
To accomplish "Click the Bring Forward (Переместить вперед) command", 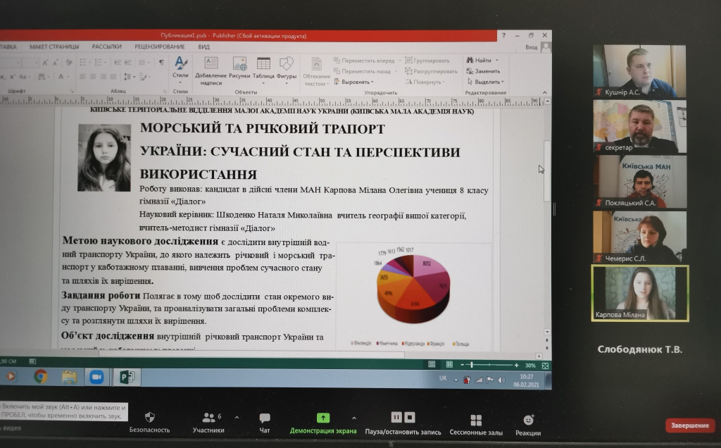I will coord(364,61).
